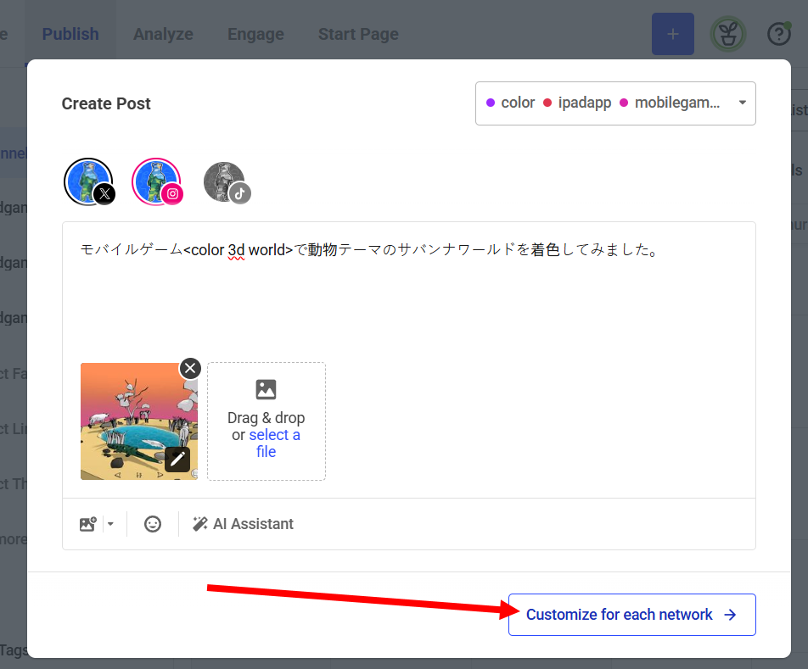
Task: Remove the uploaded savanna image
Action: [190, 368]
